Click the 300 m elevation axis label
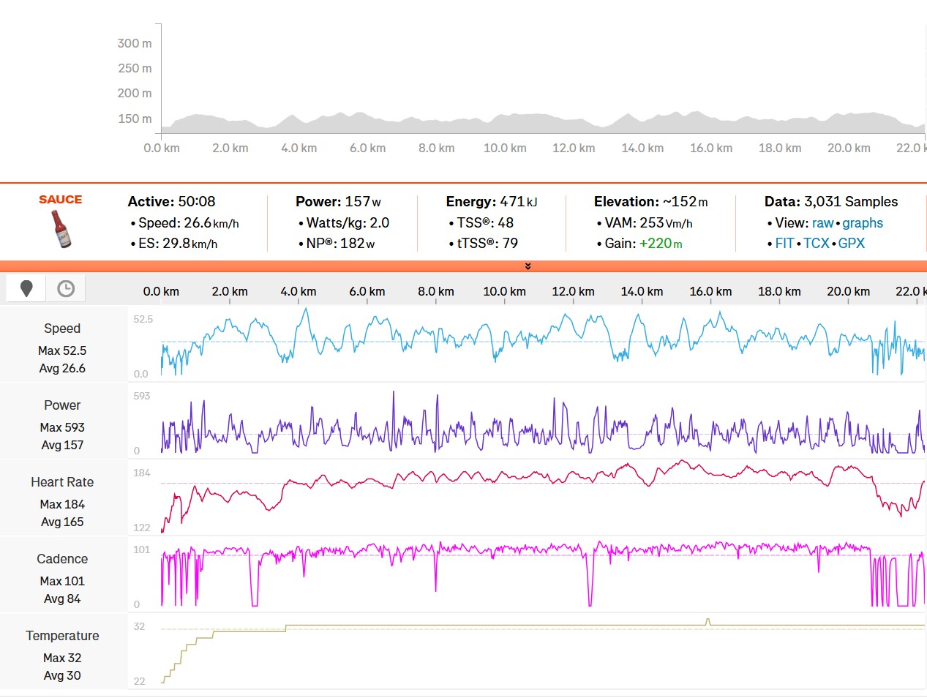This screenshot has height=698, width=927. click(x=135, y=43)
